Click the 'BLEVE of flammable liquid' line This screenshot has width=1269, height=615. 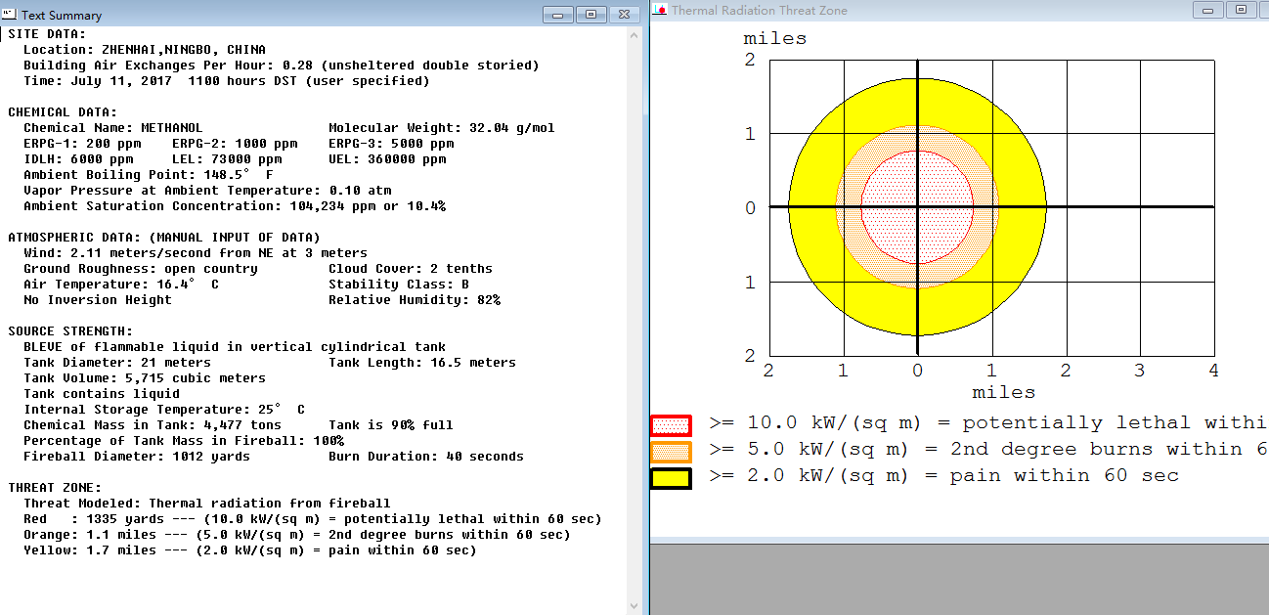pos(234,347)
